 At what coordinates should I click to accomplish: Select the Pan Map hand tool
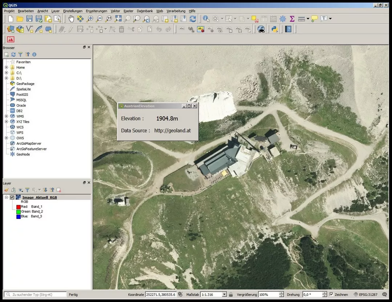[71, 19]
